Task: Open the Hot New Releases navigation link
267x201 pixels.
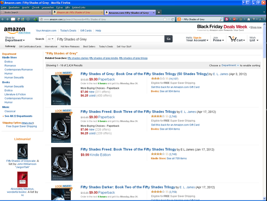Action: tap(70, 46)
